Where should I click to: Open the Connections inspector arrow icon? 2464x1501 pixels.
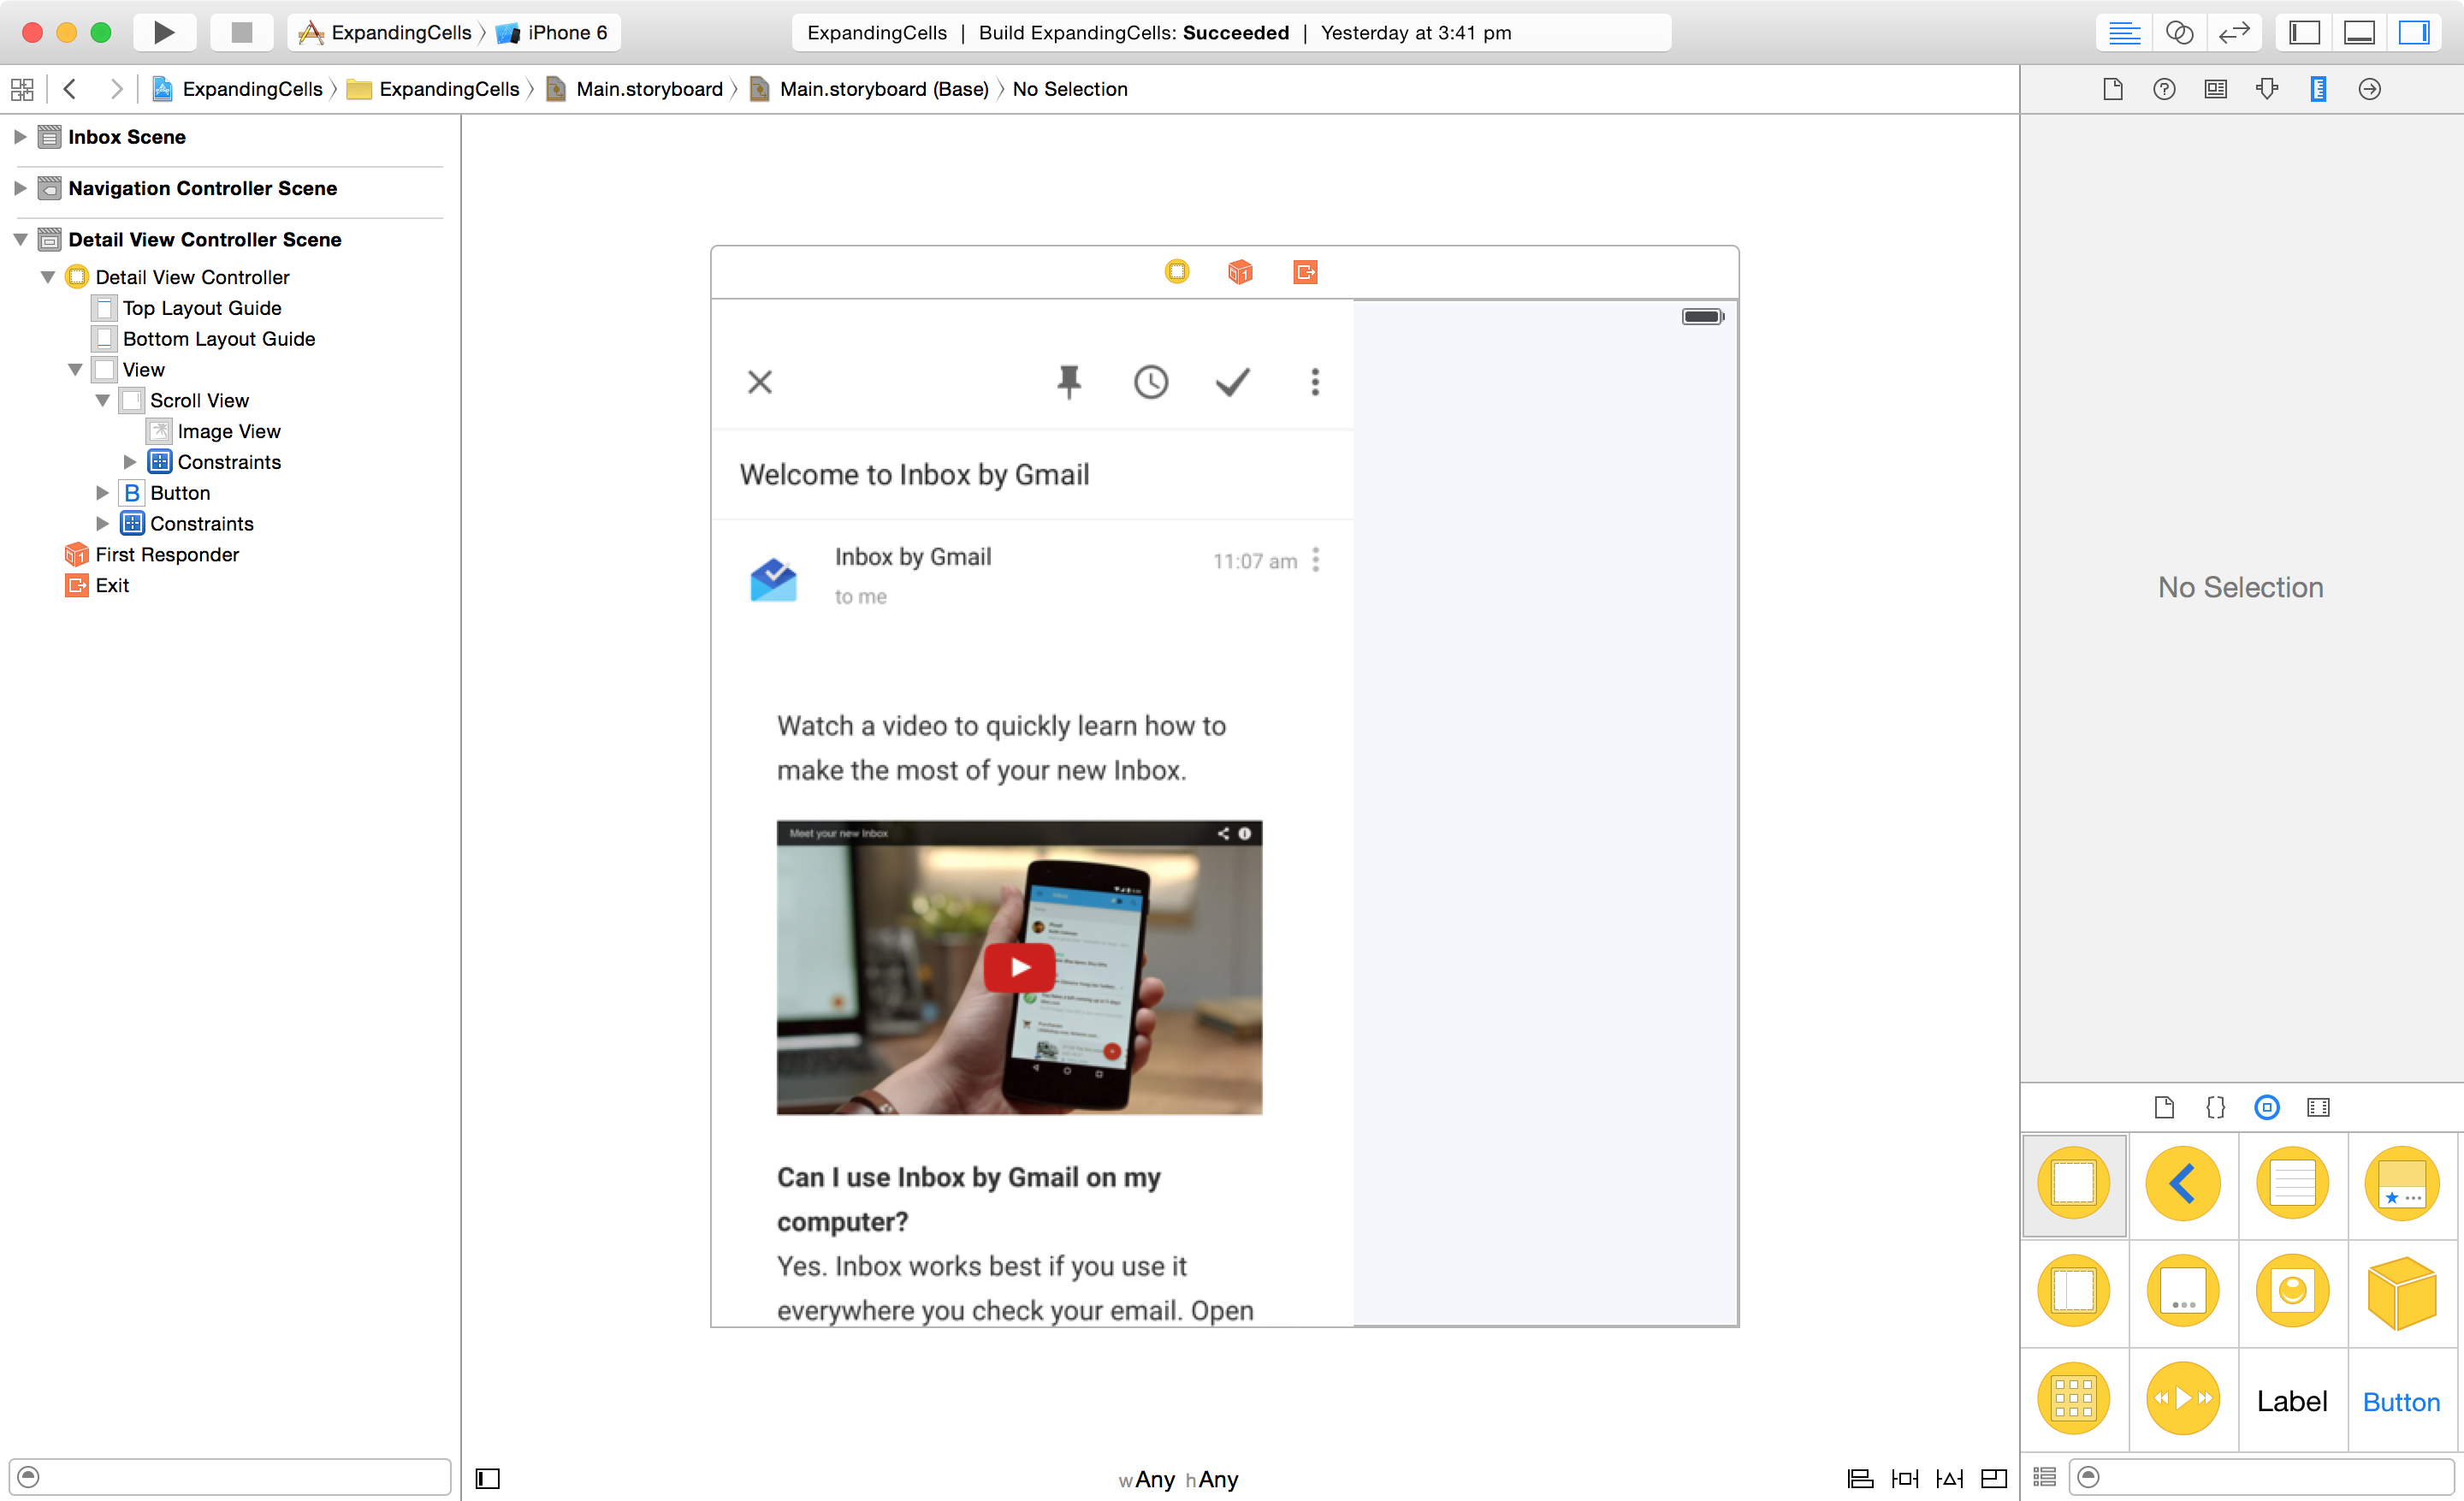[x=2368, y=89]
